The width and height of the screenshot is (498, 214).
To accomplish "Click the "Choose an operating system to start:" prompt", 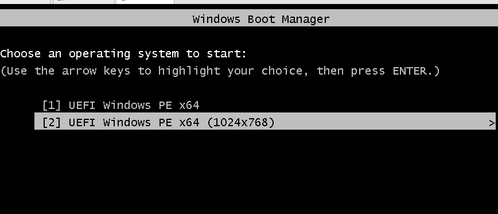I will [x=123, y=54].
